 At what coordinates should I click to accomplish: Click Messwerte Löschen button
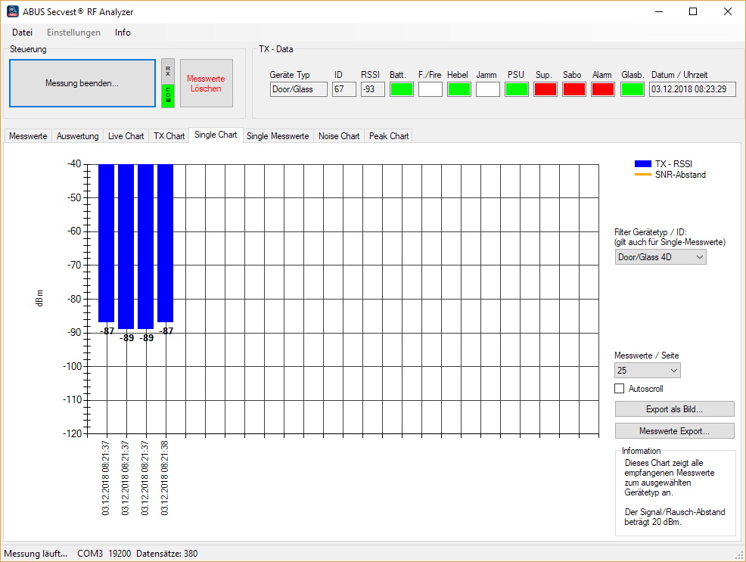coord(206,83)
